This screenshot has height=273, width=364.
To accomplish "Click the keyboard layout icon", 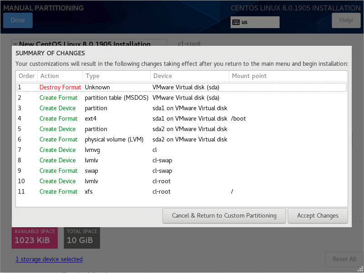I will (236, 22).
